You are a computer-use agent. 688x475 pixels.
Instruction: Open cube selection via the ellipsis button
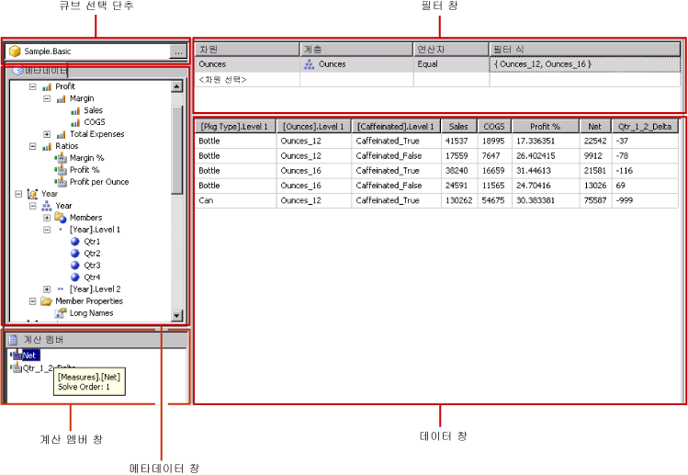coord(178,51)
